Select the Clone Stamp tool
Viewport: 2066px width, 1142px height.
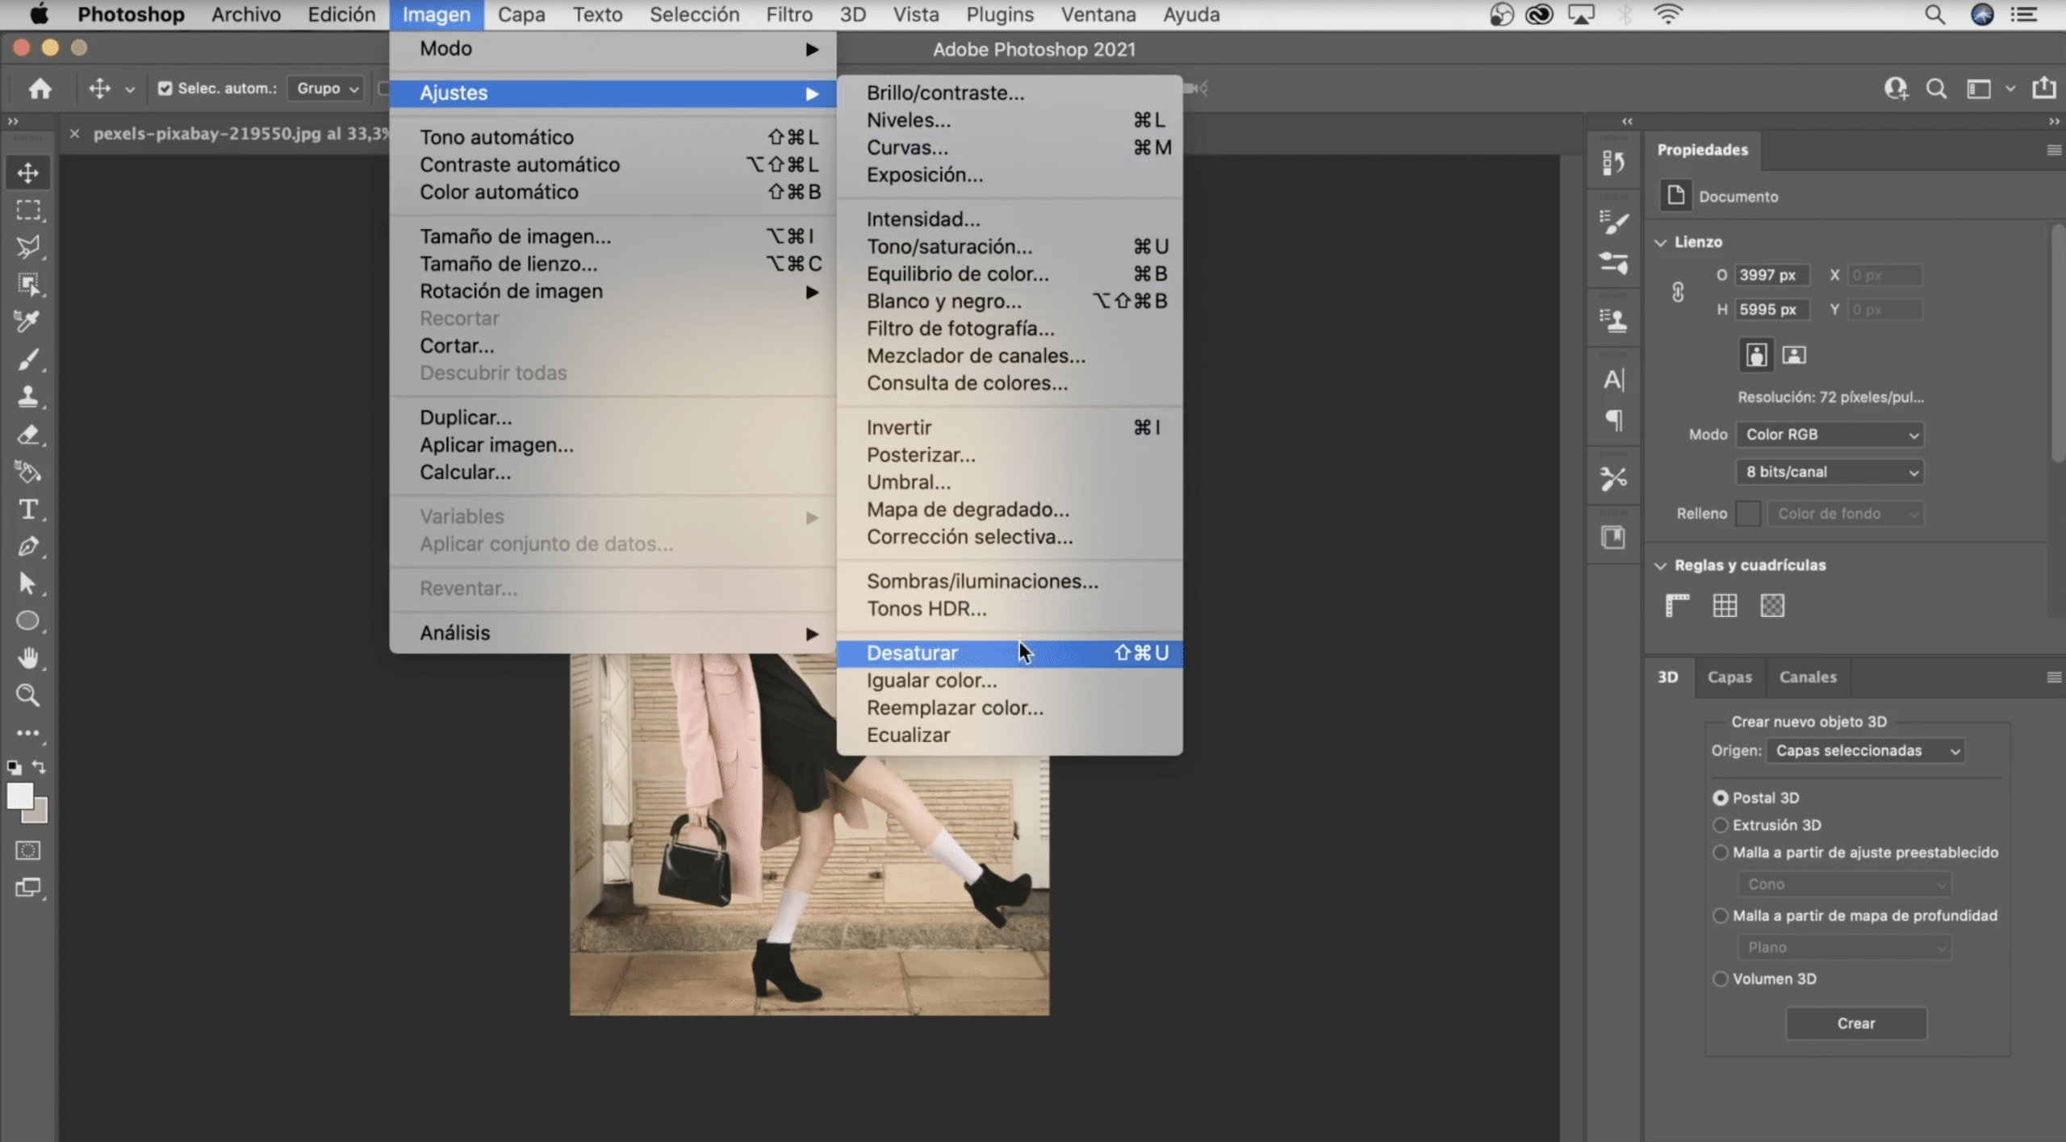point(28,397)
